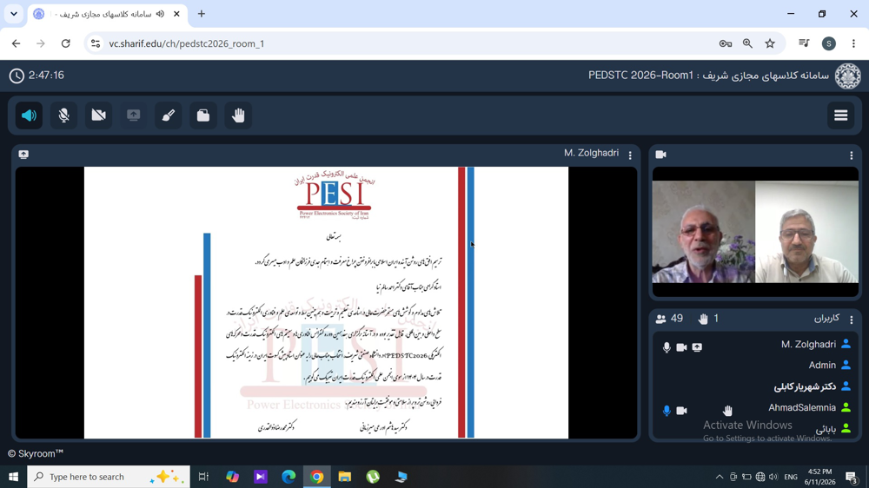Open the files folder icon in toolbar
This screenshot has height=488, width=869.
(203, 115)
